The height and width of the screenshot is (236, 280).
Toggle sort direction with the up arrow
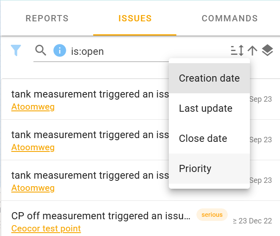[252, 51]
